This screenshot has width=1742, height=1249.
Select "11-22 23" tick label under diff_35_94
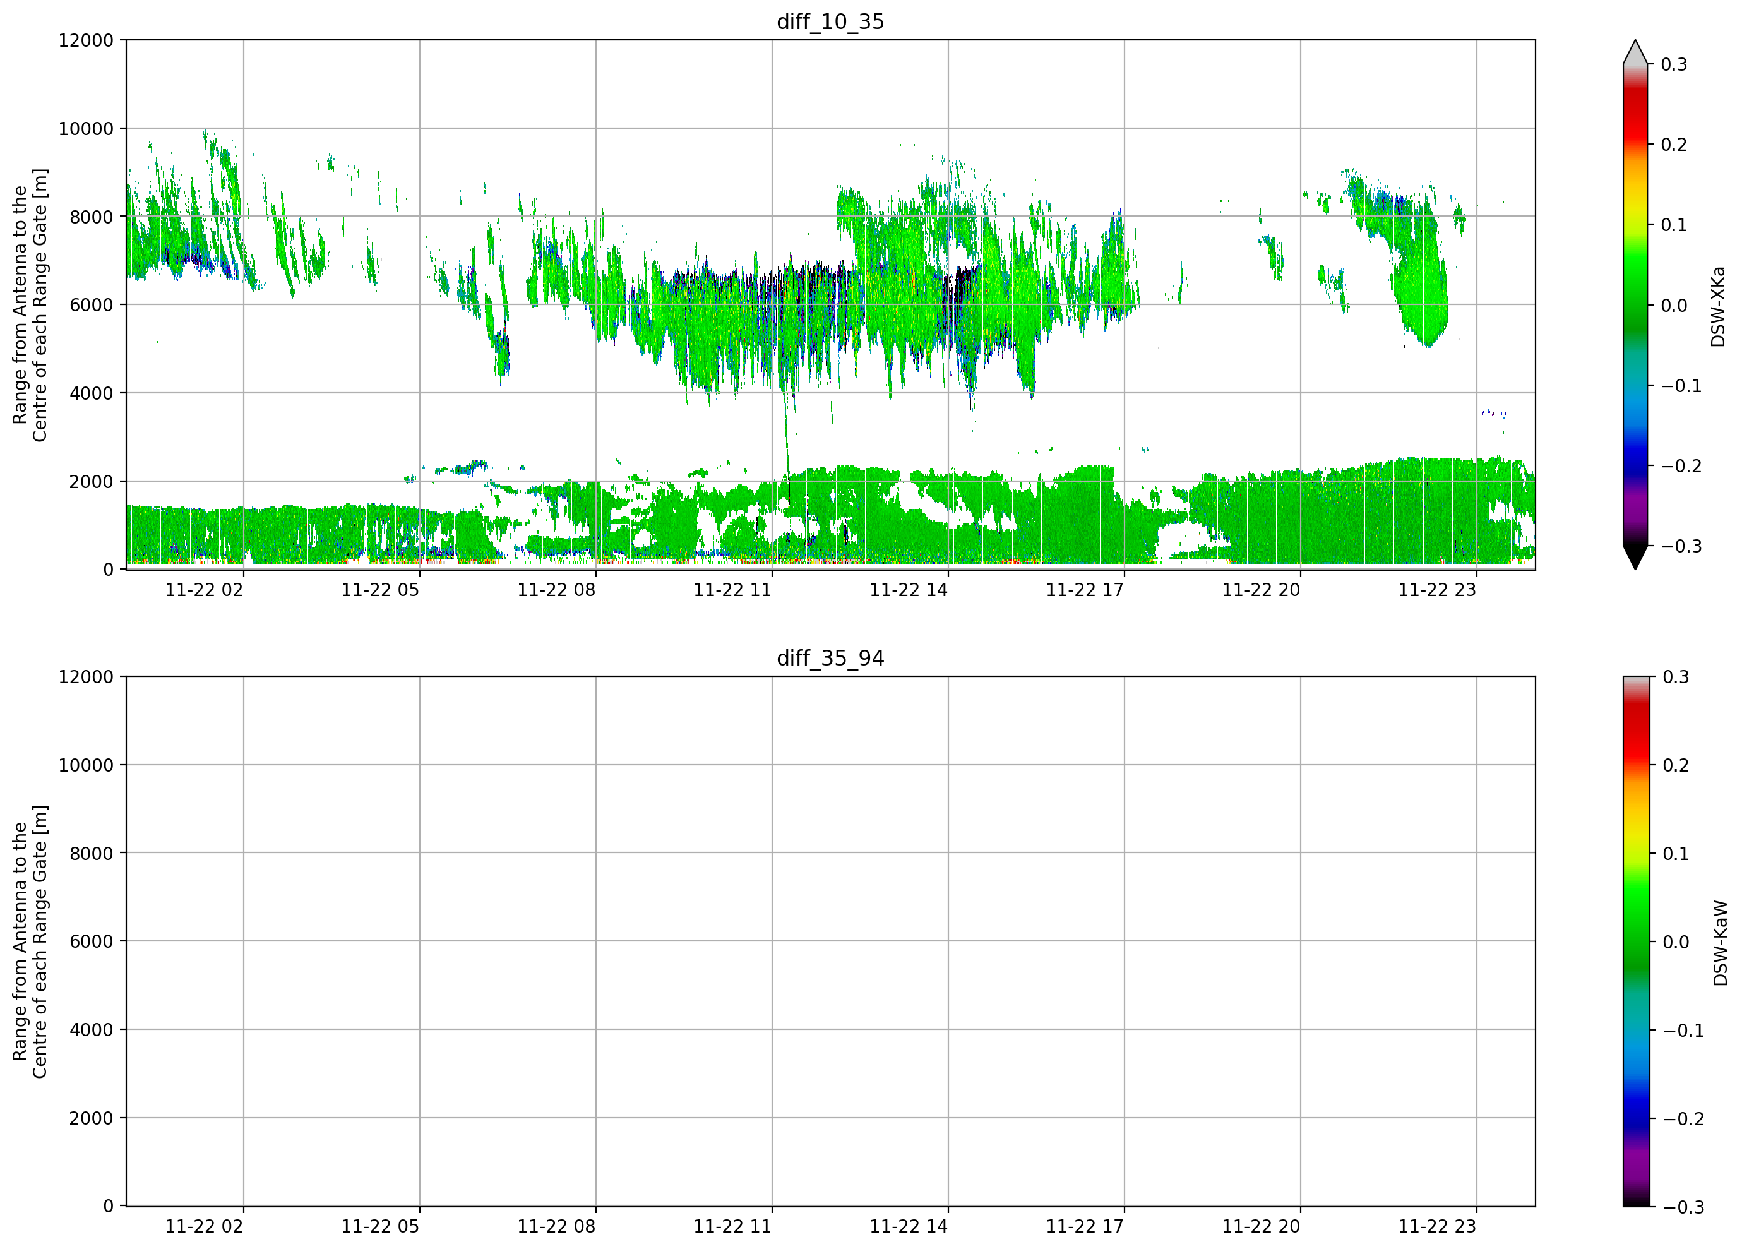click(1437, 1227)
